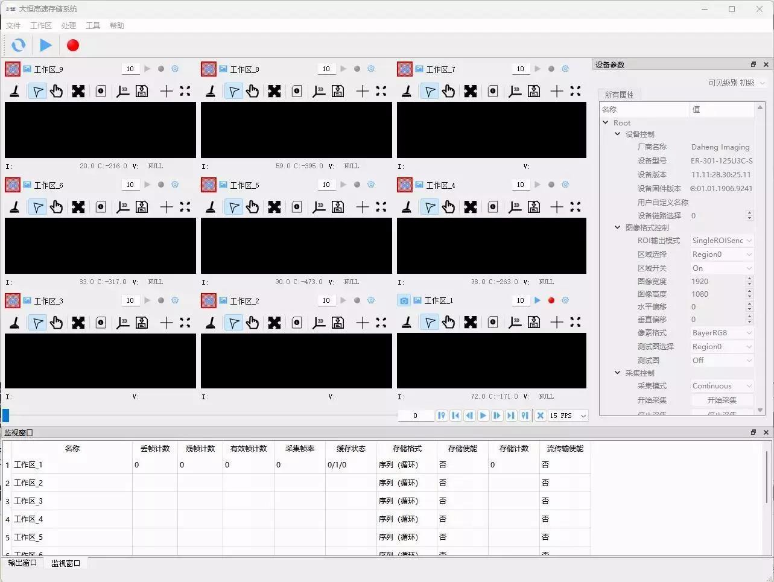
Task: Select the arrow pointer tool in 工作区_8
Action: tap(233, 91)
